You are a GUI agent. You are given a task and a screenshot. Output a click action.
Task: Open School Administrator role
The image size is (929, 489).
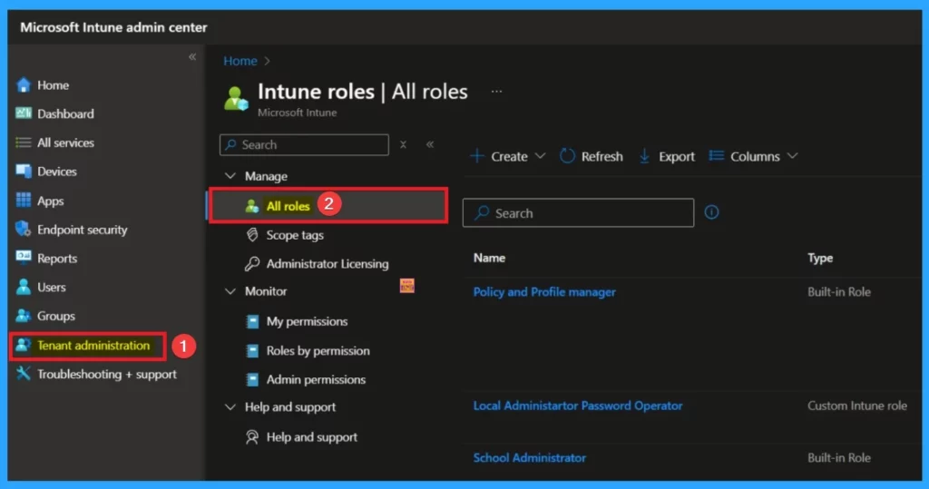pyautogui.click(x=530, y=457)
